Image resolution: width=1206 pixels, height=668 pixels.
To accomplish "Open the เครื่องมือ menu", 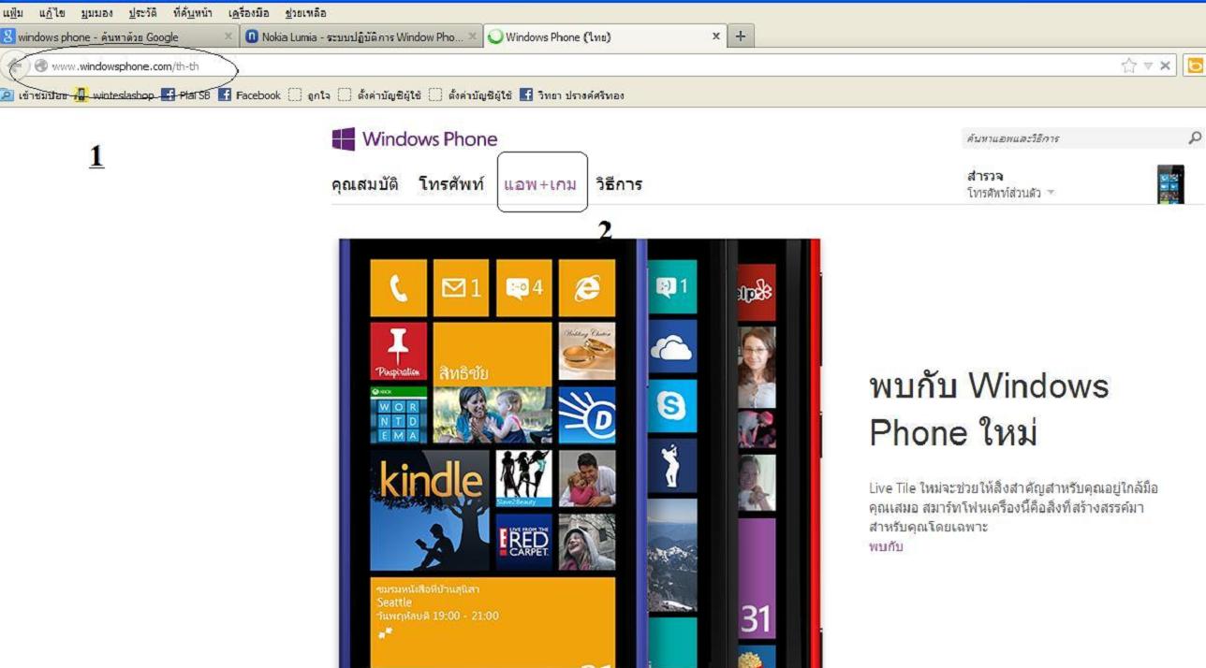I will (x=249, y=13).
